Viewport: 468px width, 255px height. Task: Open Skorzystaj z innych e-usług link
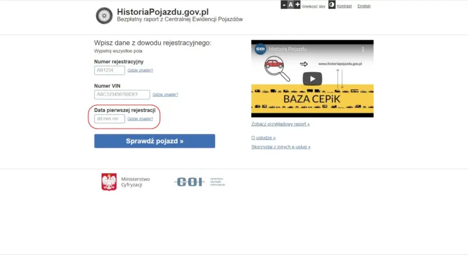tap(281, 147)
